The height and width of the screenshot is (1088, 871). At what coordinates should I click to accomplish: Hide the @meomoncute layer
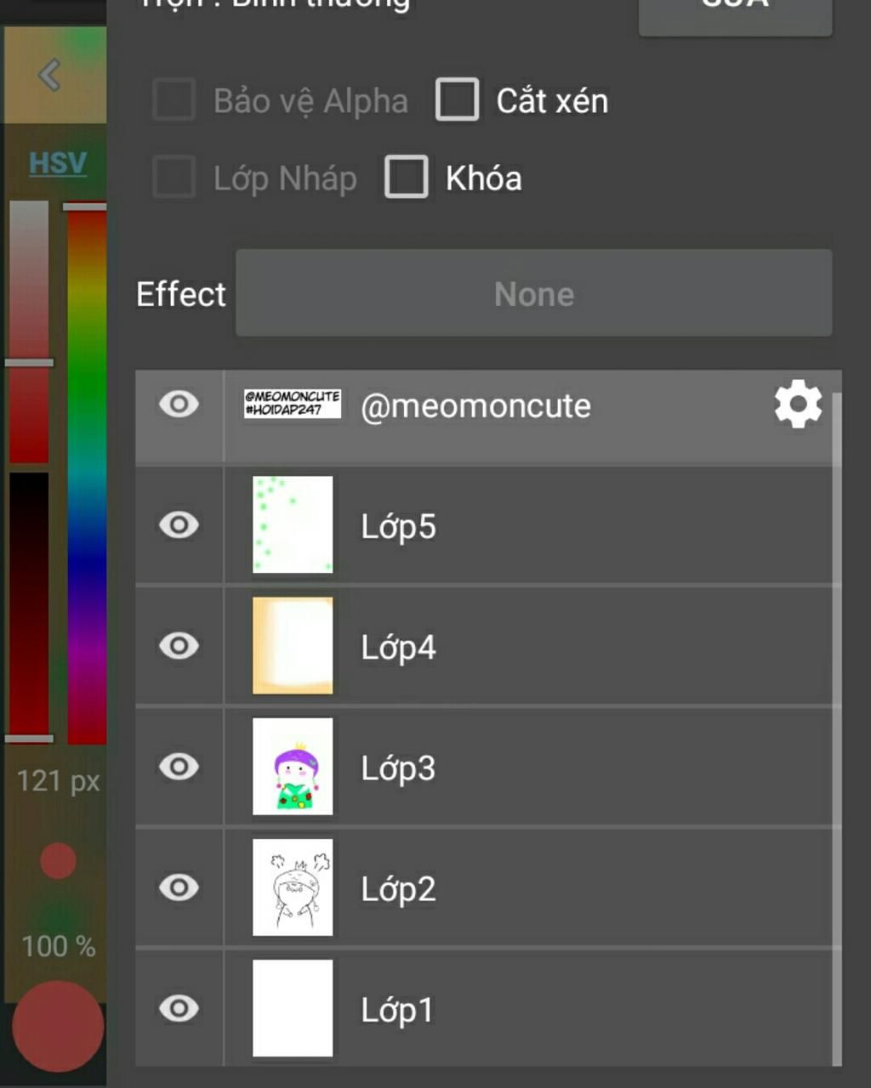click(179, 405)
